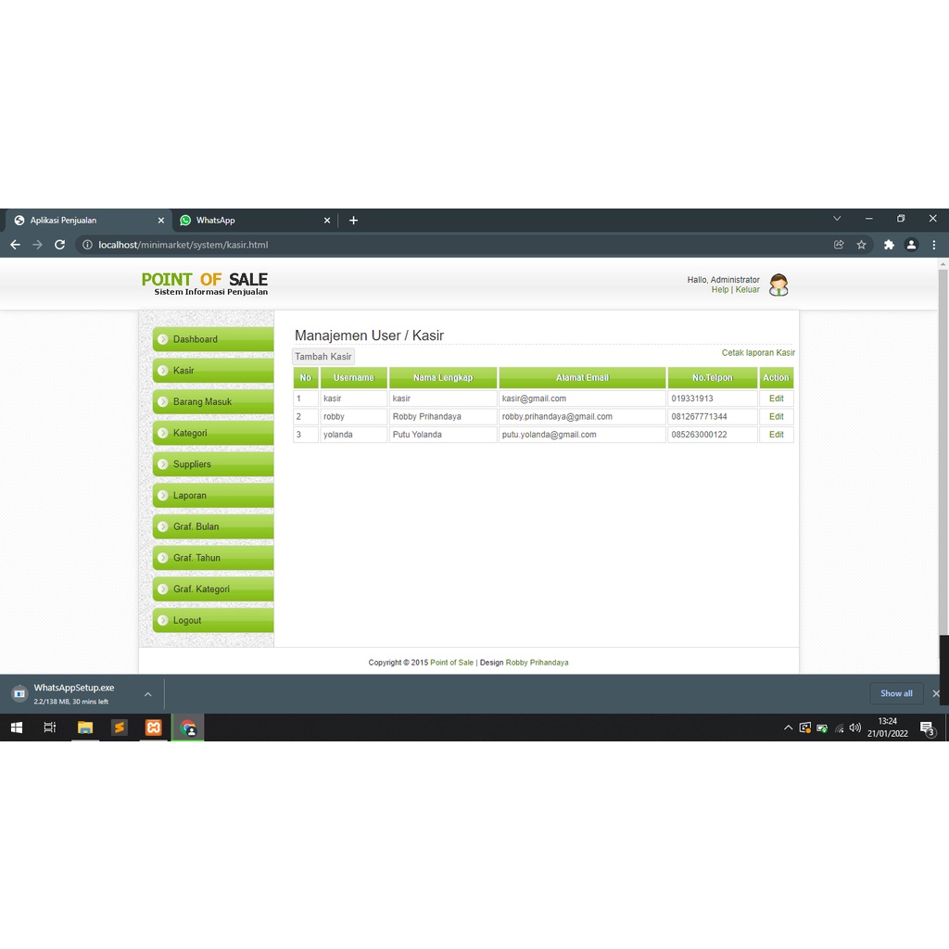Image resolution: width=949 pixels, height=949 pixels.
Task: Open the Chrome three-dot menu
Action: pyautogui.click(x=934, y=245)
